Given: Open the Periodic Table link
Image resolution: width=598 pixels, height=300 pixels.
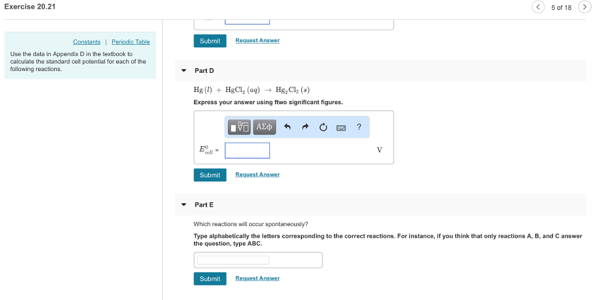Looking at the screenshot, I should pyautogui.click(x=130, y=42).
